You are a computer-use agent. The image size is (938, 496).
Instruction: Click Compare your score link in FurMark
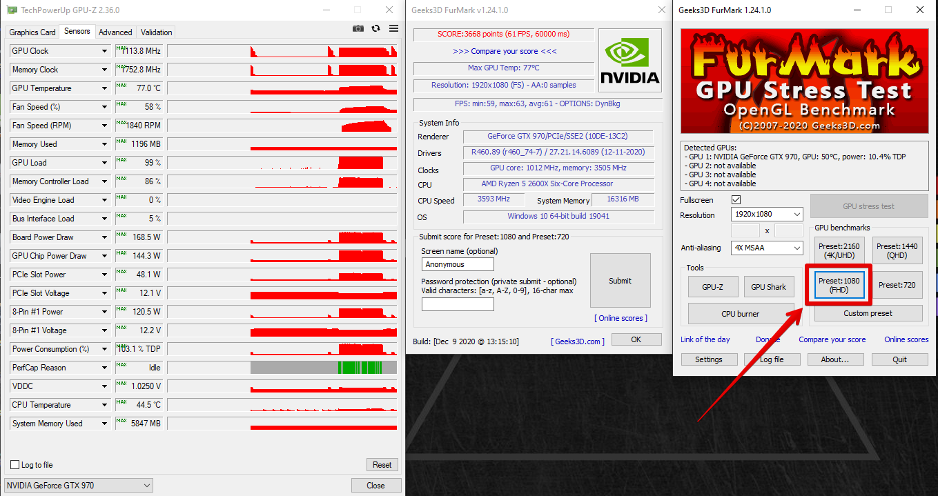(x=832, y=339)
